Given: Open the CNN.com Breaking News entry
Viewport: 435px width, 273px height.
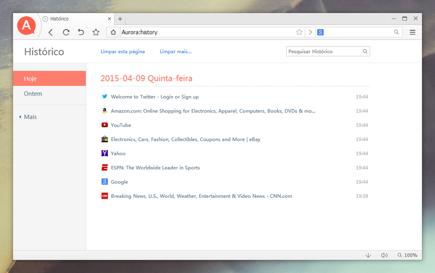Looking at the screenshot, I should pyautogui.click(x=201, y=196).
